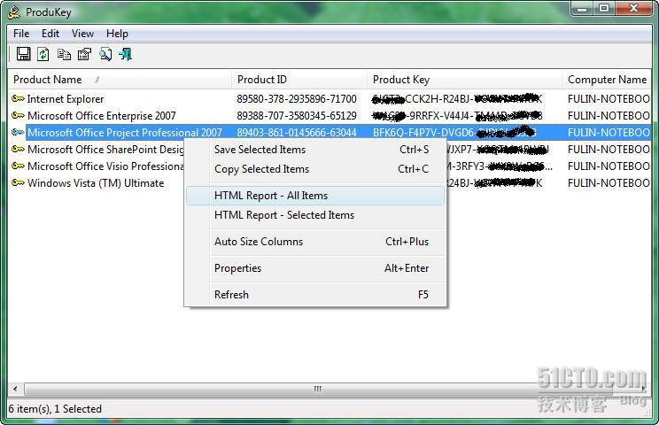The image size is (659, 425).
Task: Click the Exit toolbar icon
Action: point(125,54)
